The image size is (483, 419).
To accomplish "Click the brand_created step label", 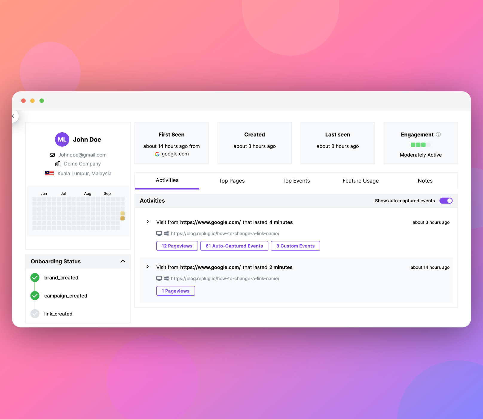I will click(61, 278).
